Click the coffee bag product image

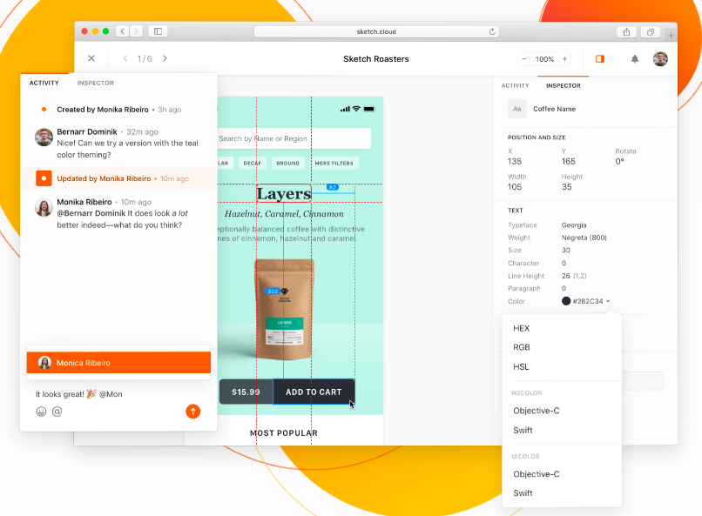(x=284, y=309)
